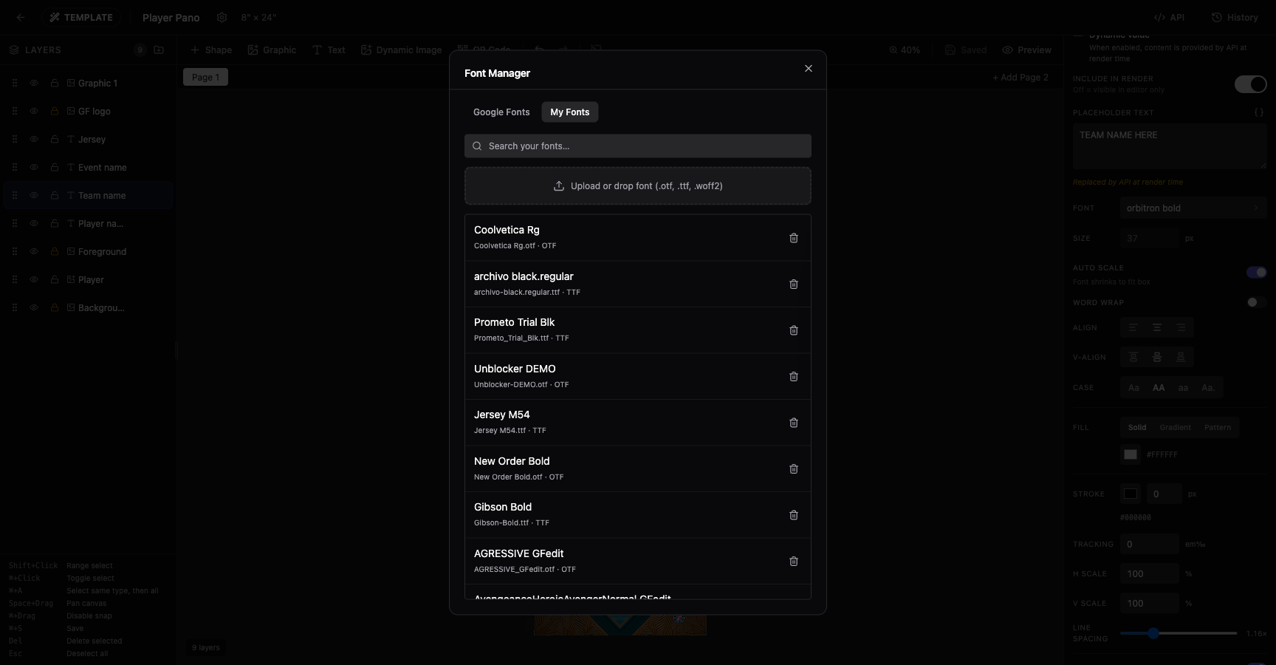Select the Player na... layer

pos(89,224)
